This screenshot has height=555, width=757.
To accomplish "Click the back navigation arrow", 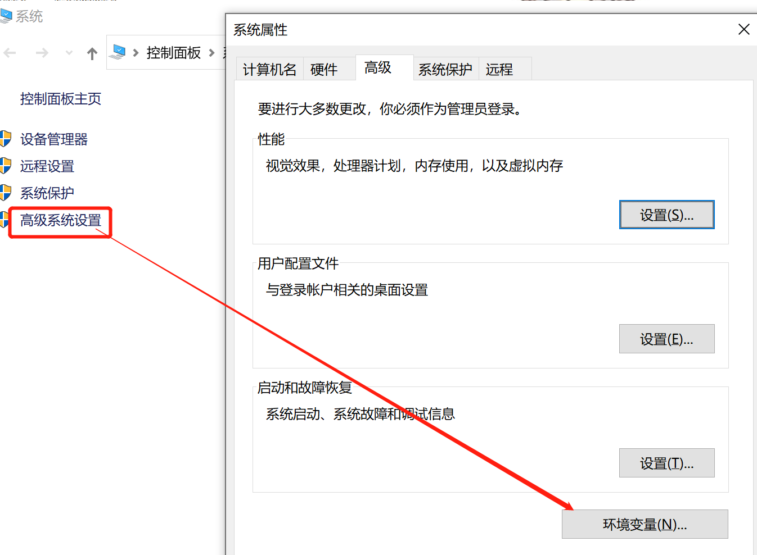I will click(x=10, y=52).
